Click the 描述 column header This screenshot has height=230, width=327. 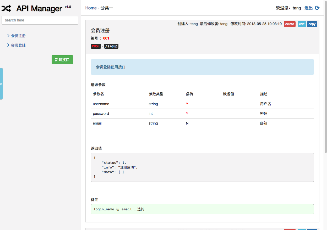264,94
